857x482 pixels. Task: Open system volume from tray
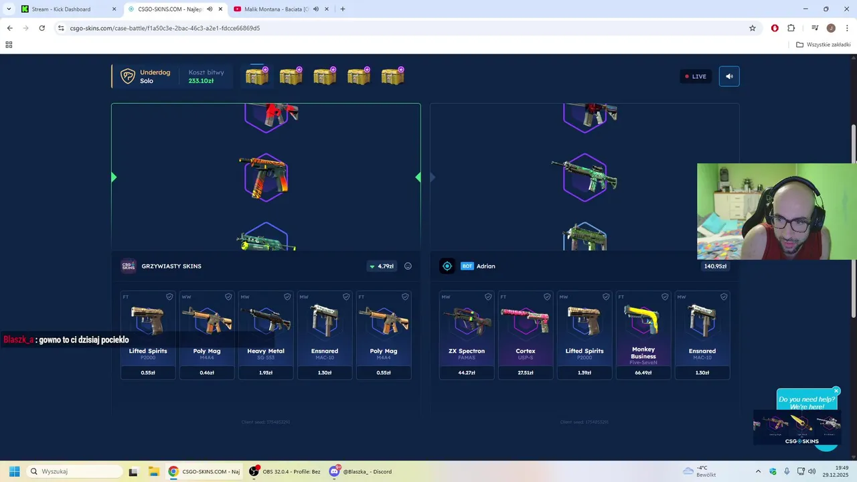click(x=812, y=471)
